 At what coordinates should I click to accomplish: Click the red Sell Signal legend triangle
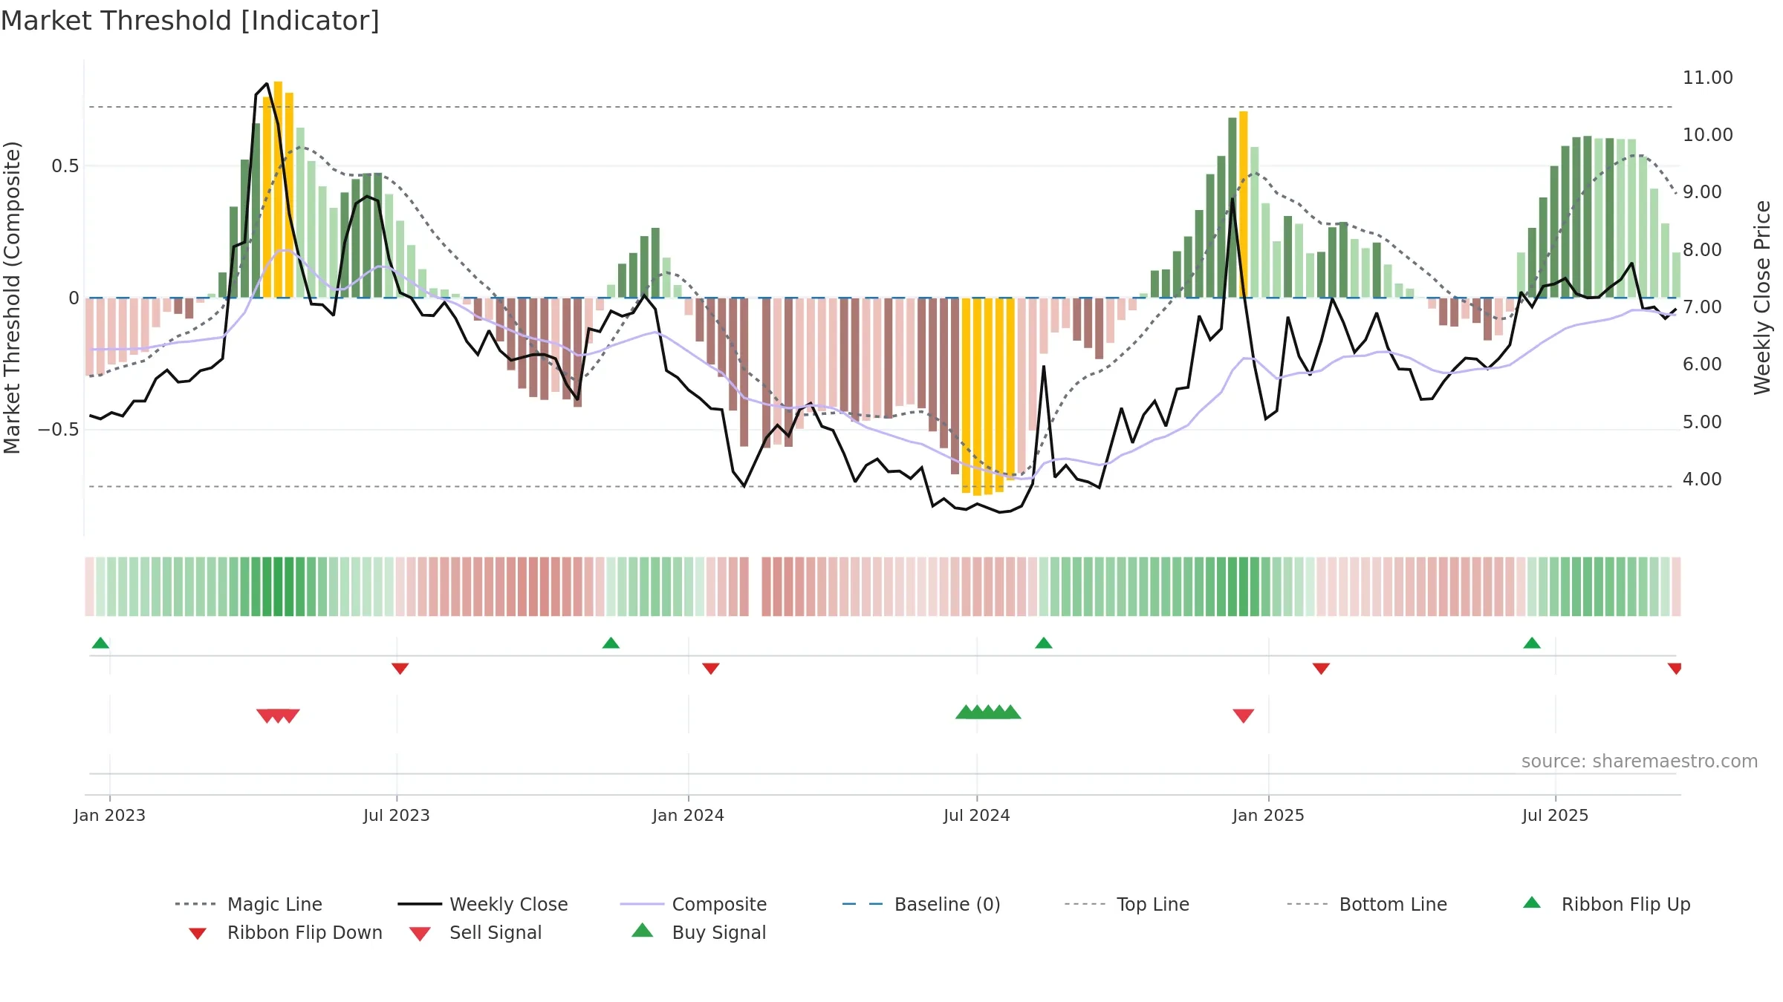click(420, 934)
